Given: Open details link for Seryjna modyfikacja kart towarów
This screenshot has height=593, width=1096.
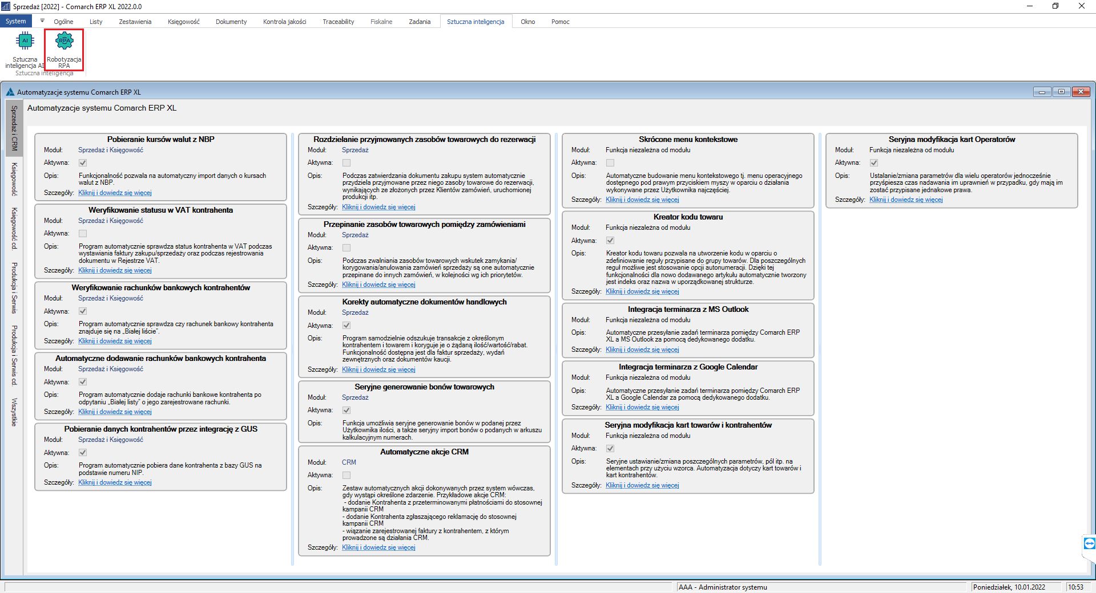Looking at the screenshot, I should (642, 485).
